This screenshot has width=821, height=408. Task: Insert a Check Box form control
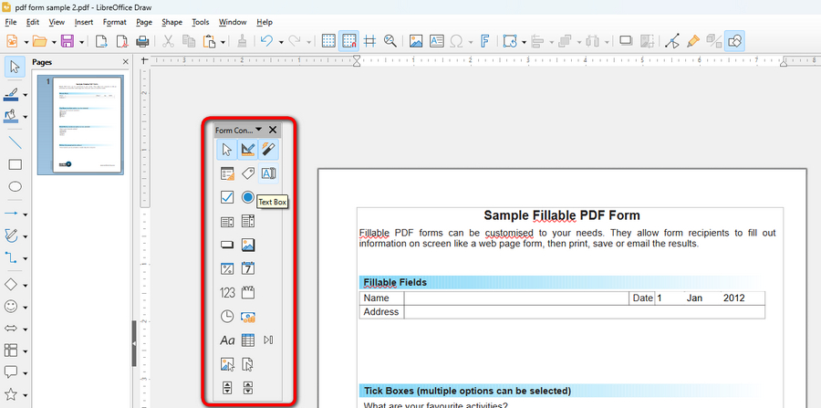coord(227,197)
